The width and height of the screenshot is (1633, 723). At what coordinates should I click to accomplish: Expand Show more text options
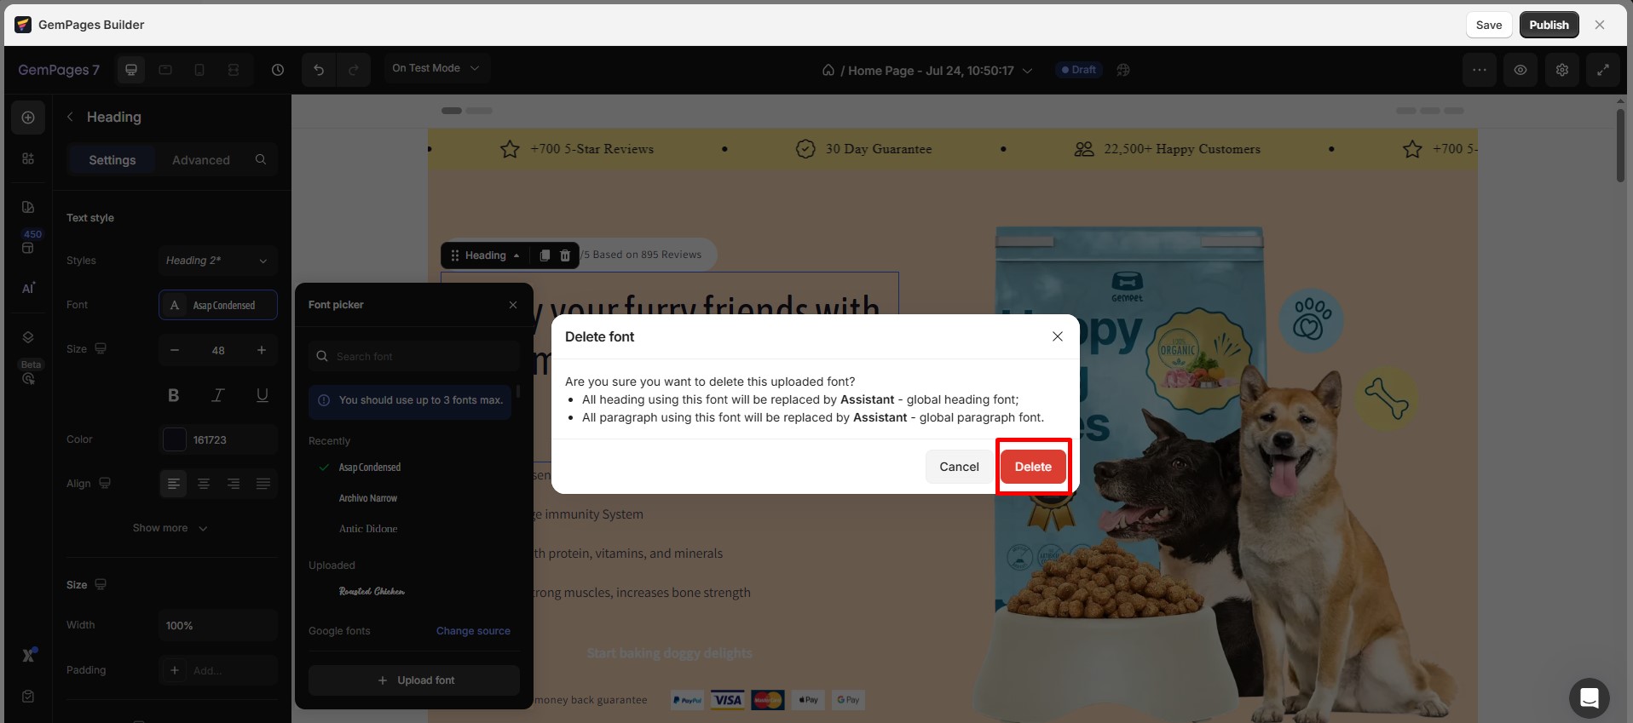(170, 528)
